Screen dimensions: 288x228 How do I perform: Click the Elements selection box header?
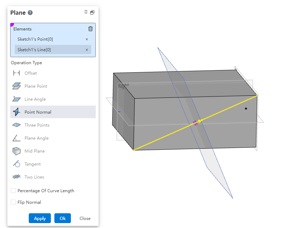[x=22, y=29]
